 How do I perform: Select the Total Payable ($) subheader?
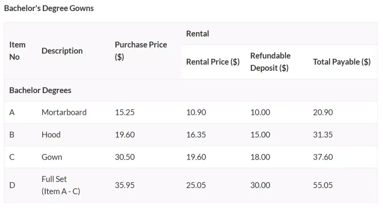tap(342, 62)
